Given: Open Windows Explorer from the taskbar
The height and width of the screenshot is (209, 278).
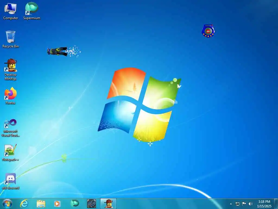Looking at the screenshot, I should click(x=41, y=204).
